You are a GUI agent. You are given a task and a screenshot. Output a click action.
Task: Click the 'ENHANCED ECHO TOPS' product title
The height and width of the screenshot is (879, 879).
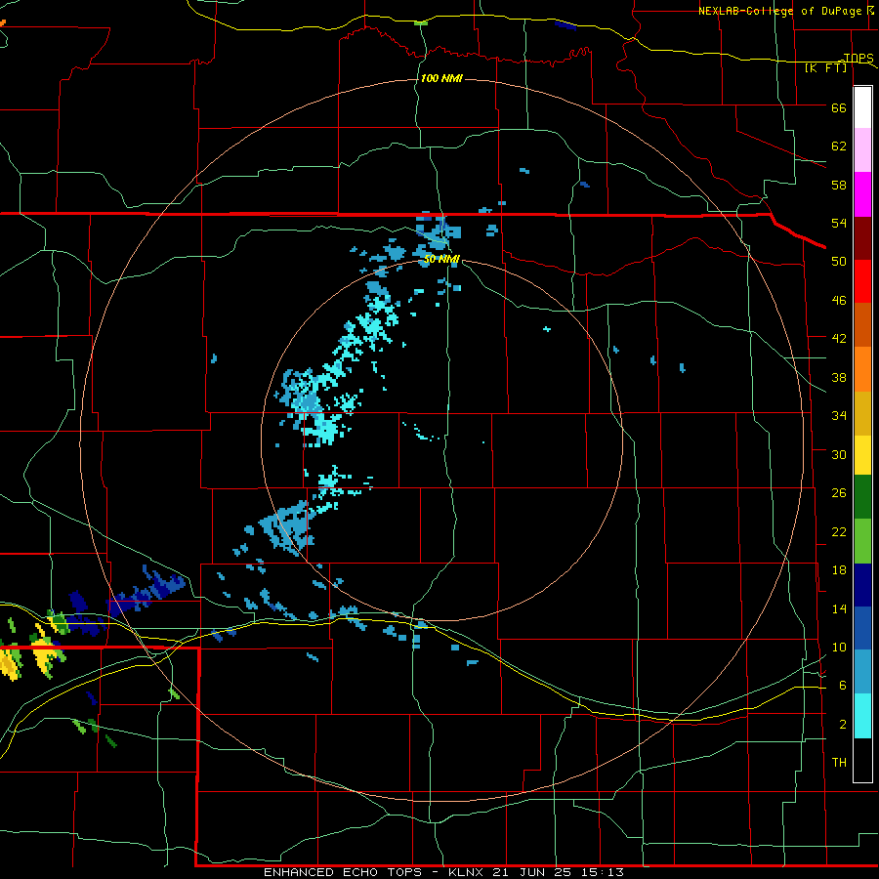(x=343, y=872)
